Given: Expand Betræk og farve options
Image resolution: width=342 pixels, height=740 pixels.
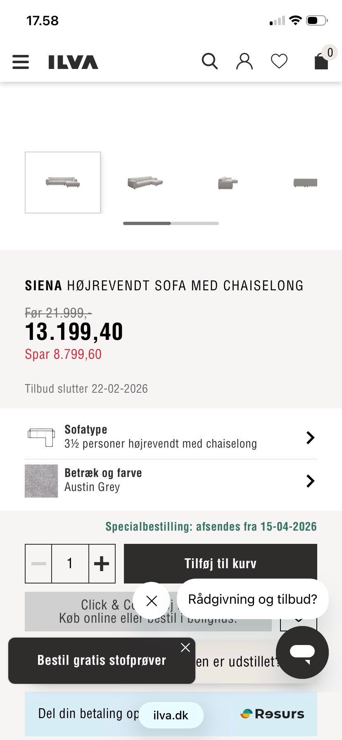Looking at the screenshot, I should coord(310,481).
